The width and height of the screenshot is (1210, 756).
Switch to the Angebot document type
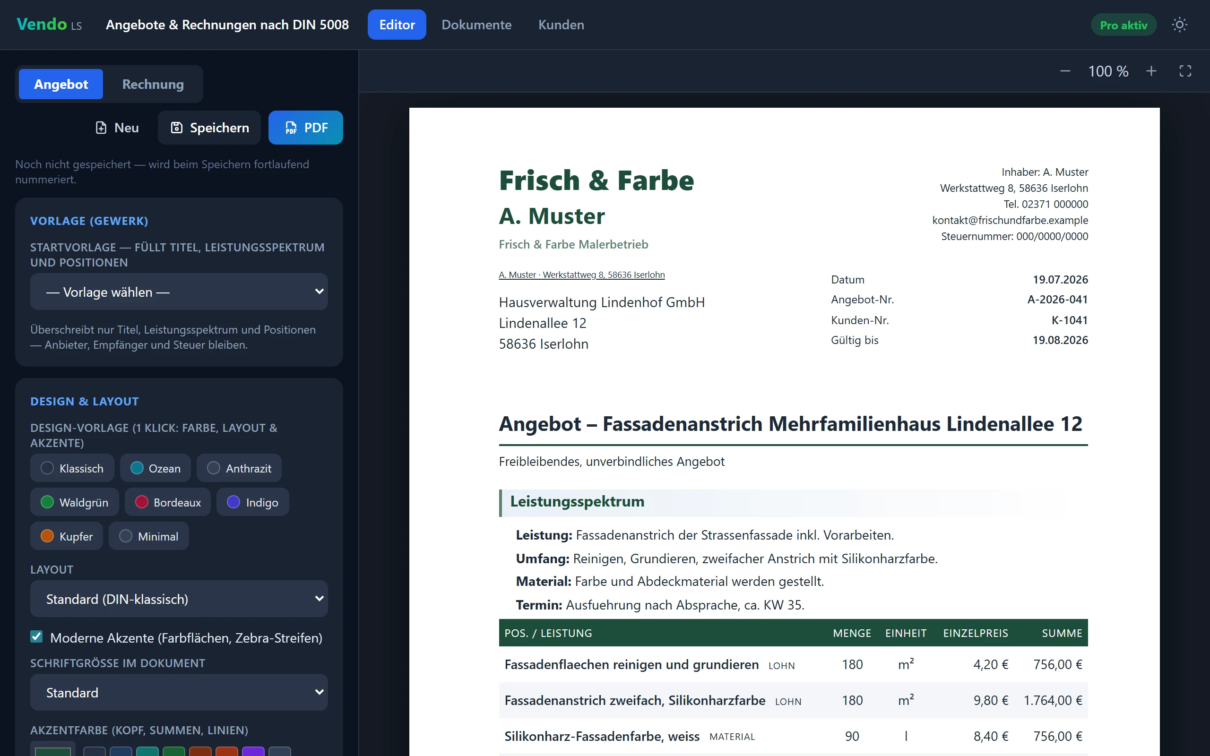pos(61,84)
